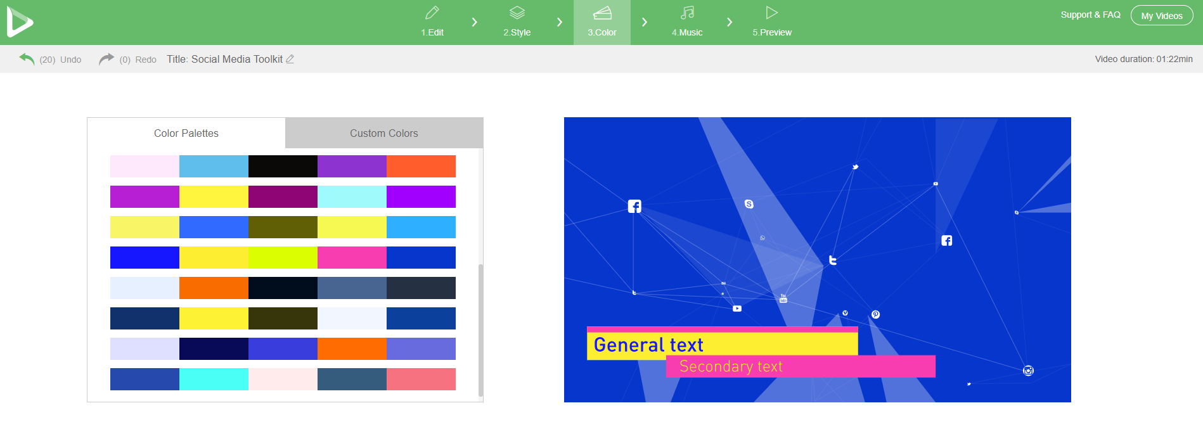Image resolution: width=1203 pixels, height=422 pixels.
Task: Switch to Color Palettes tab
Action: tap(186, 133)
